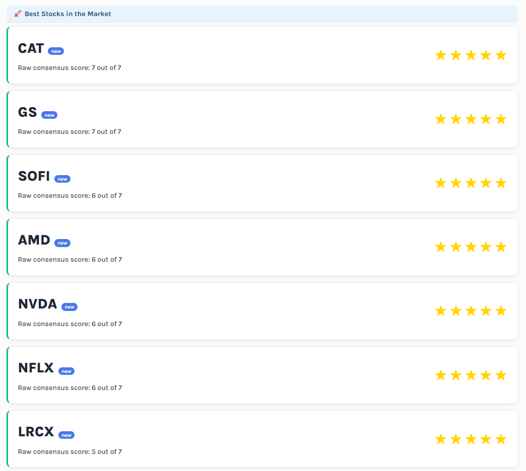Click the 'new' badge next to NFLX
This screenshot has width=526, height=471.
point(66,371)
